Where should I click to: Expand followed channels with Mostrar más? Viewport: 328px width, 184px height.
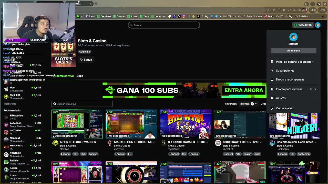[x=10, y=104]
